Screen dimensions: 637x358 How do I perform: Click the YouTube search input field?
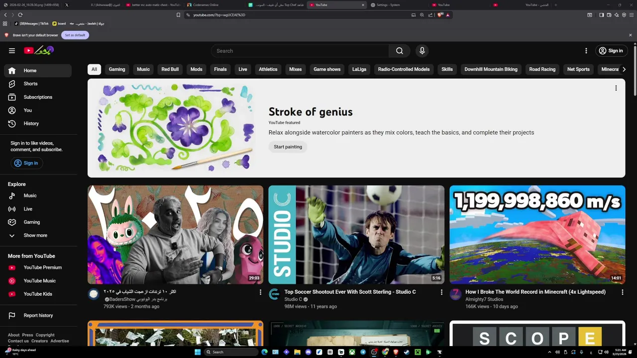click(x=300, y=51)
